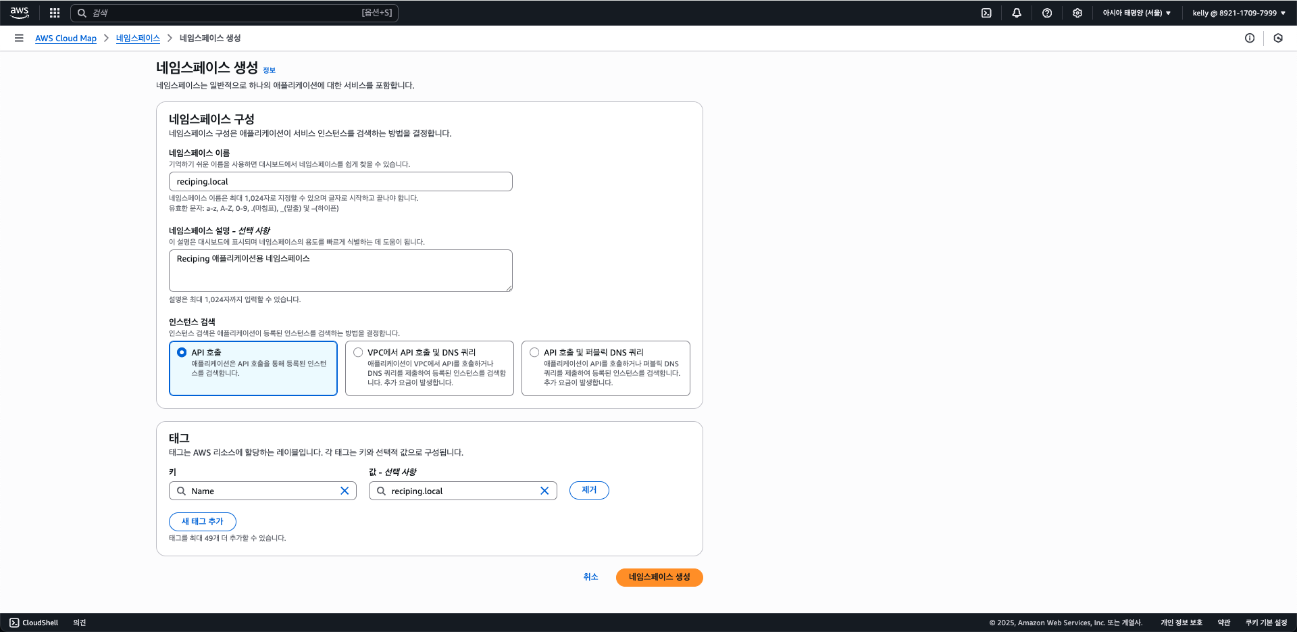Select the API 호출 radio option
Viewport: 1297px width, 632px height.
[182, 352]
